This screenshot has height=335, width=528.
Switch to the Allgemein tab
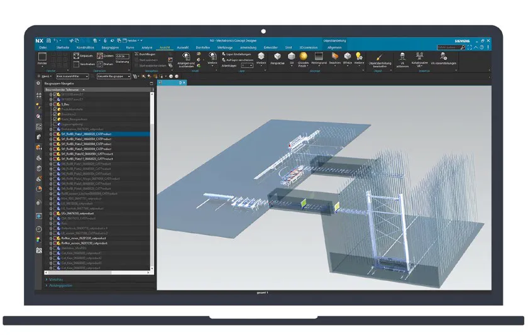coord(334,48)
